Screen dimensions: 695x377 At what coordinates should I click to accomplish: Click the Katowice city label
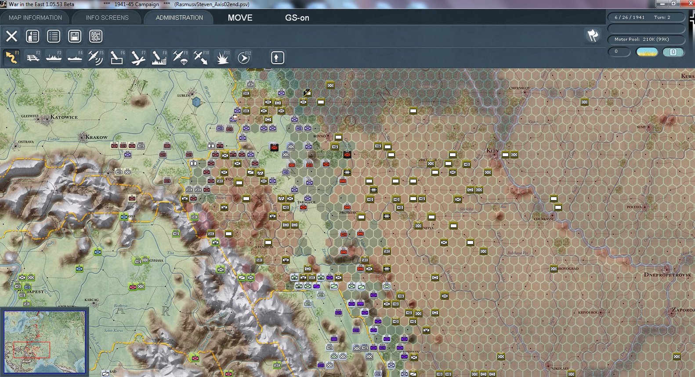coord(64,117)
